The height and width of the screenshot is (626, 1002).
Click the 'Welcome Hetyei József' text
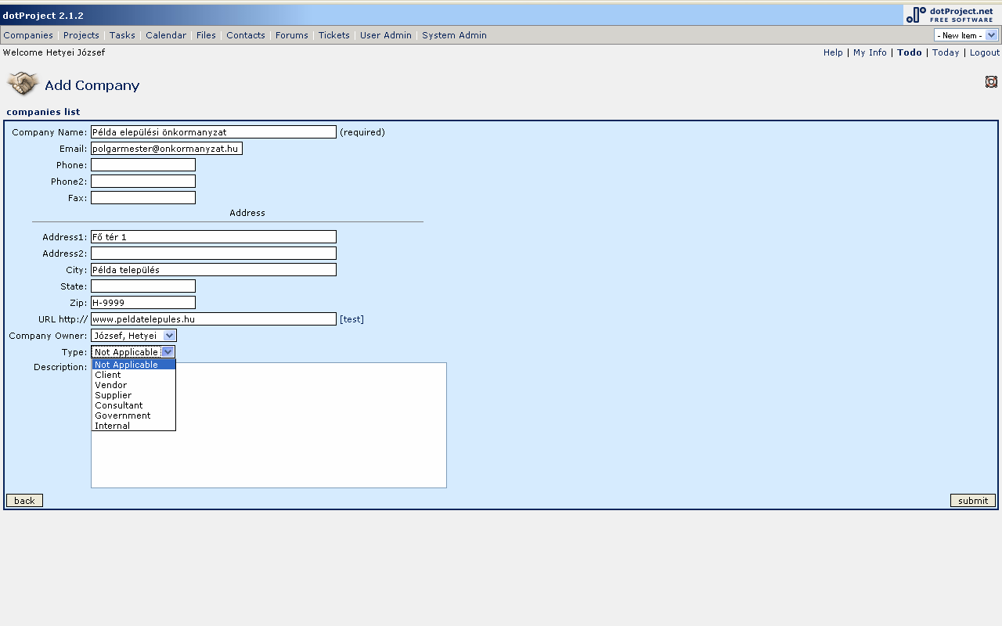(54, 52)
